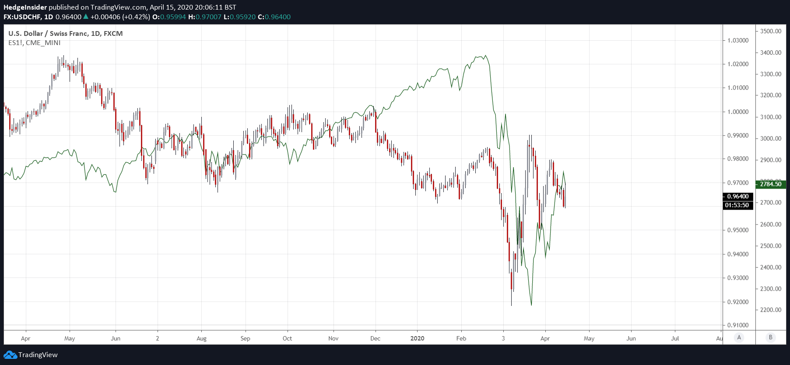Click the 0.92000 price axis label
The image size is (790, 365).
738,302
